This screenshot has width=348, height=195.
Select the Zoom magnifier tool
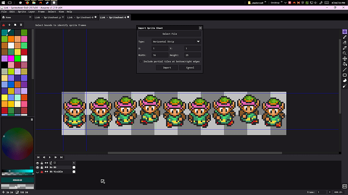click(x=344, y=53)
